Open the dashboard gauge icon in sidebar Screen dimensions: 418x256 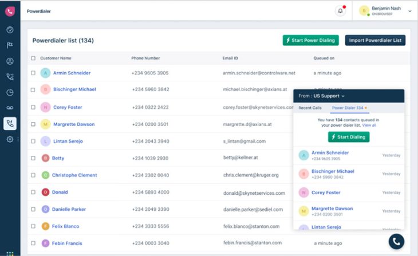pos(10,30)
